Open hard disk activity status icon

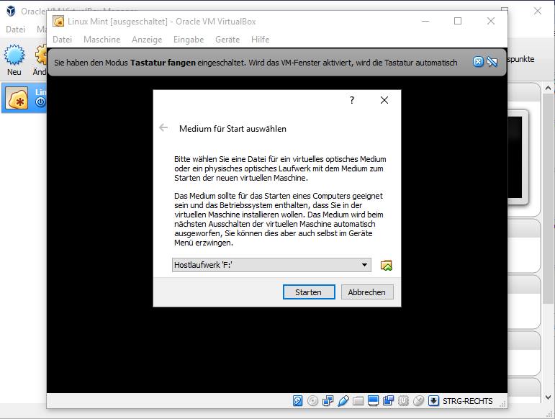[x=298, y=400]
